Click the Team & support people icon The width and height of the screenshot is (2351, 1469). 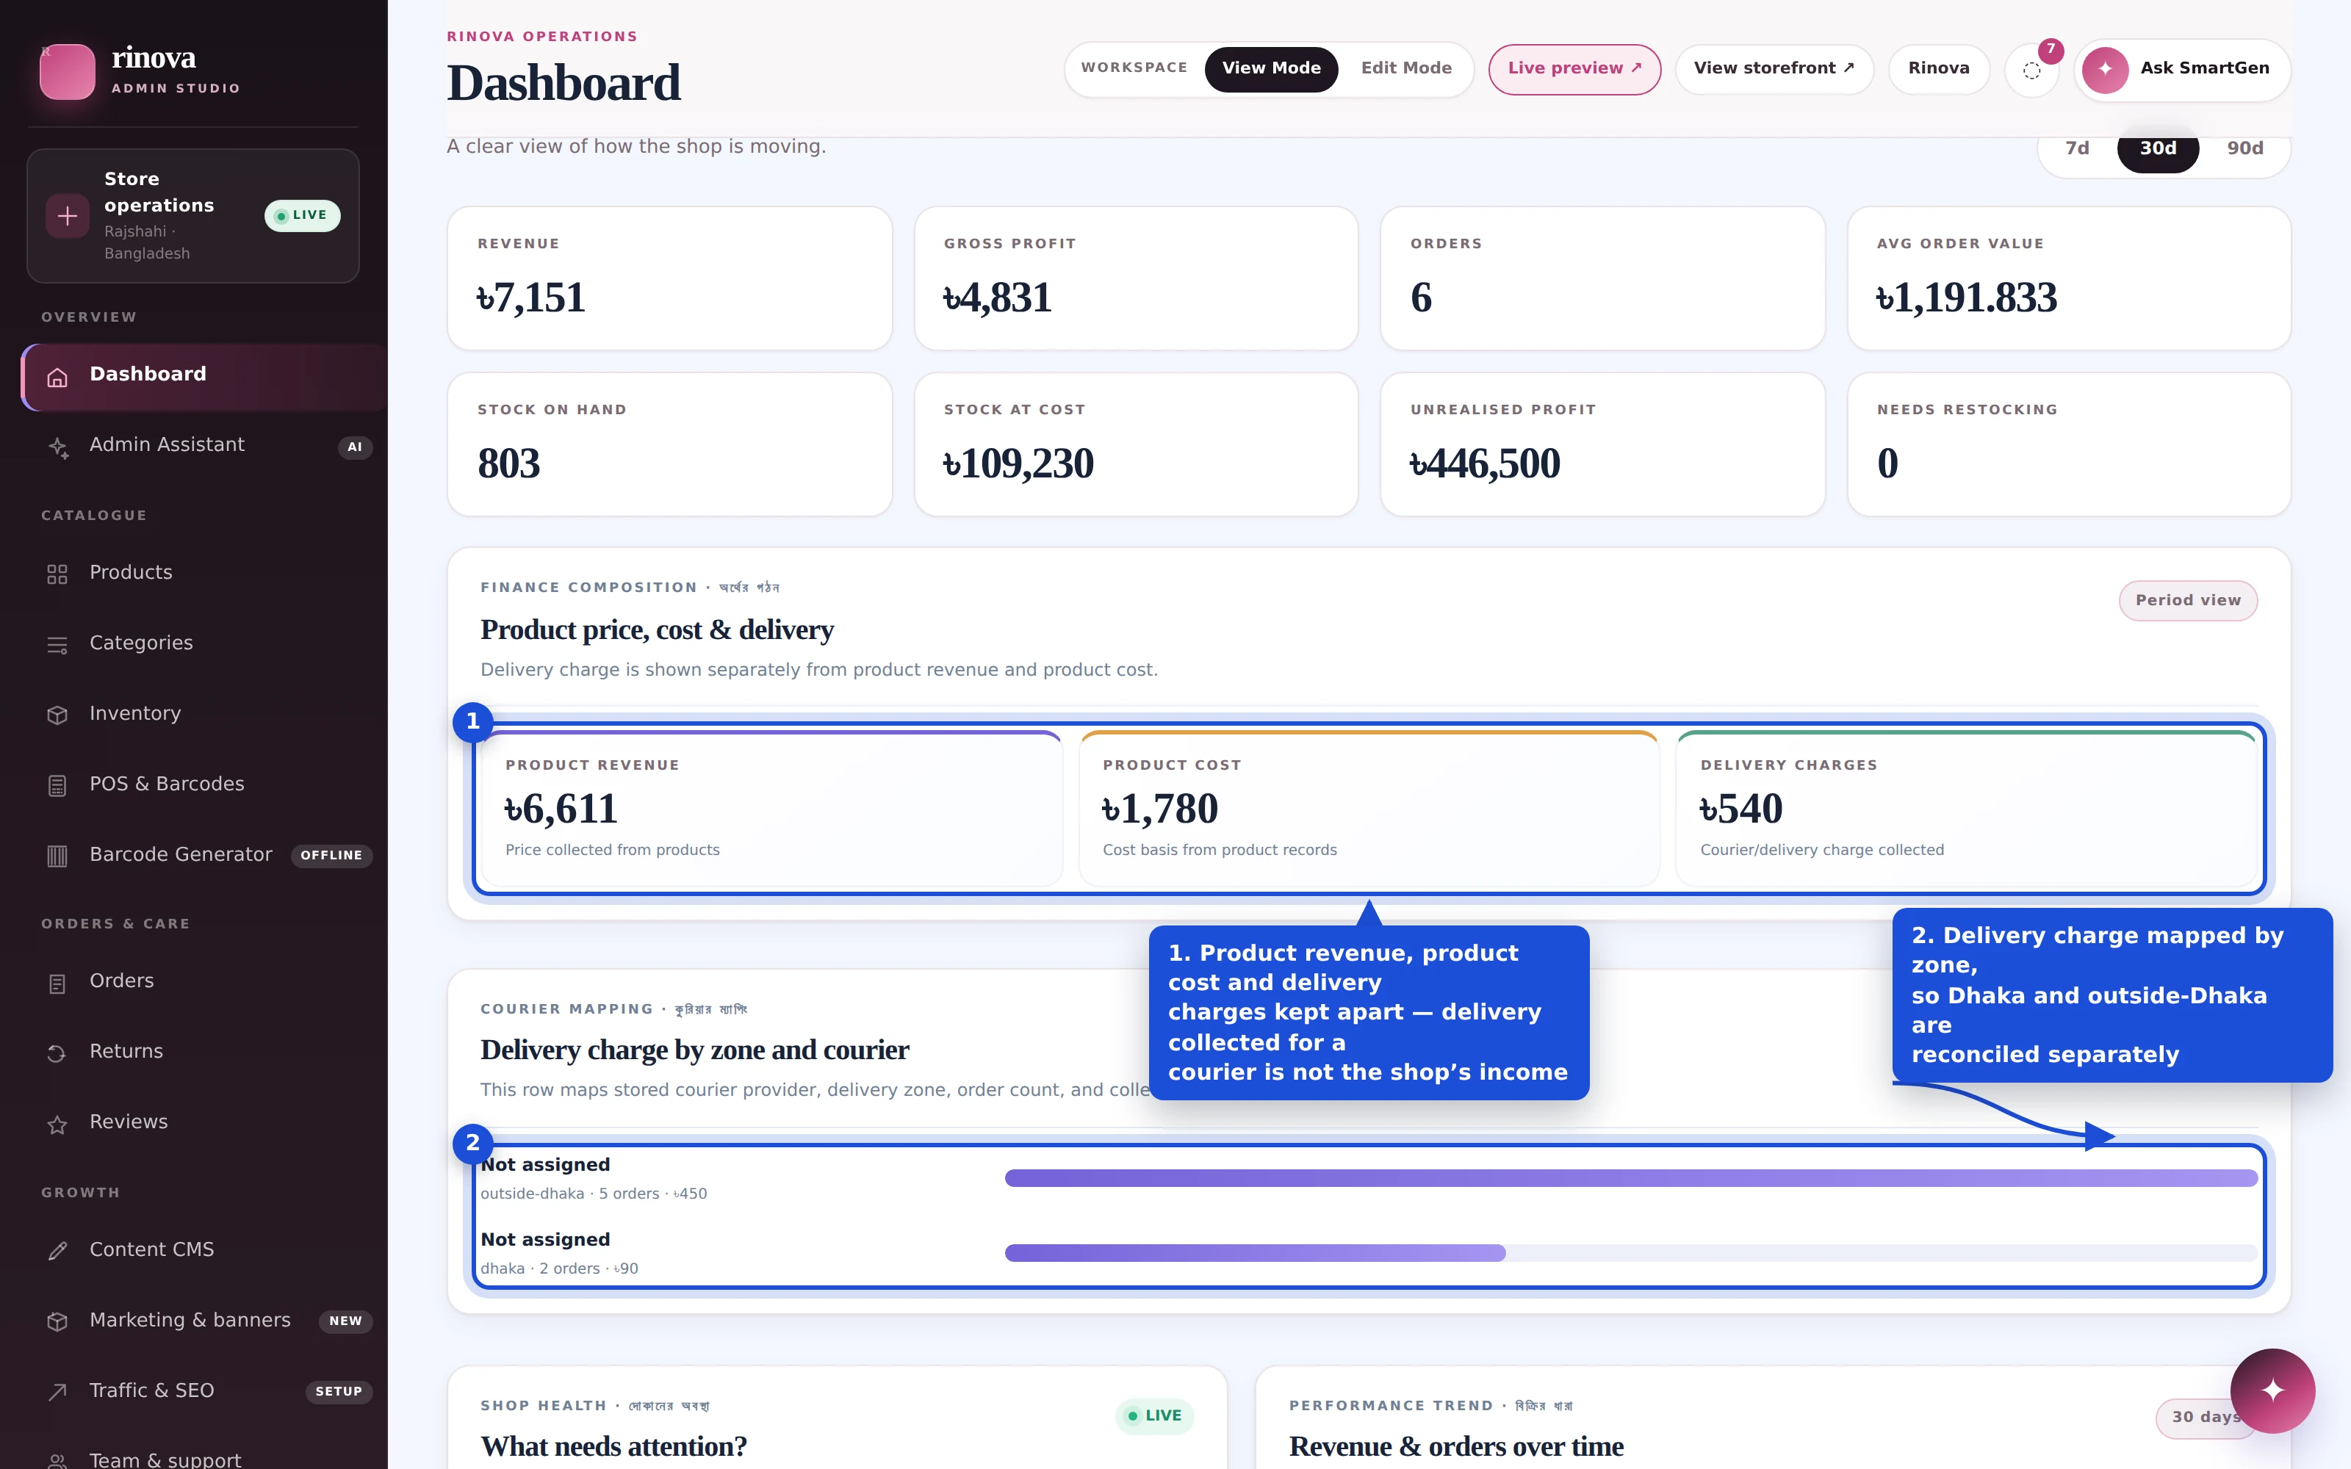(57, 1460)
